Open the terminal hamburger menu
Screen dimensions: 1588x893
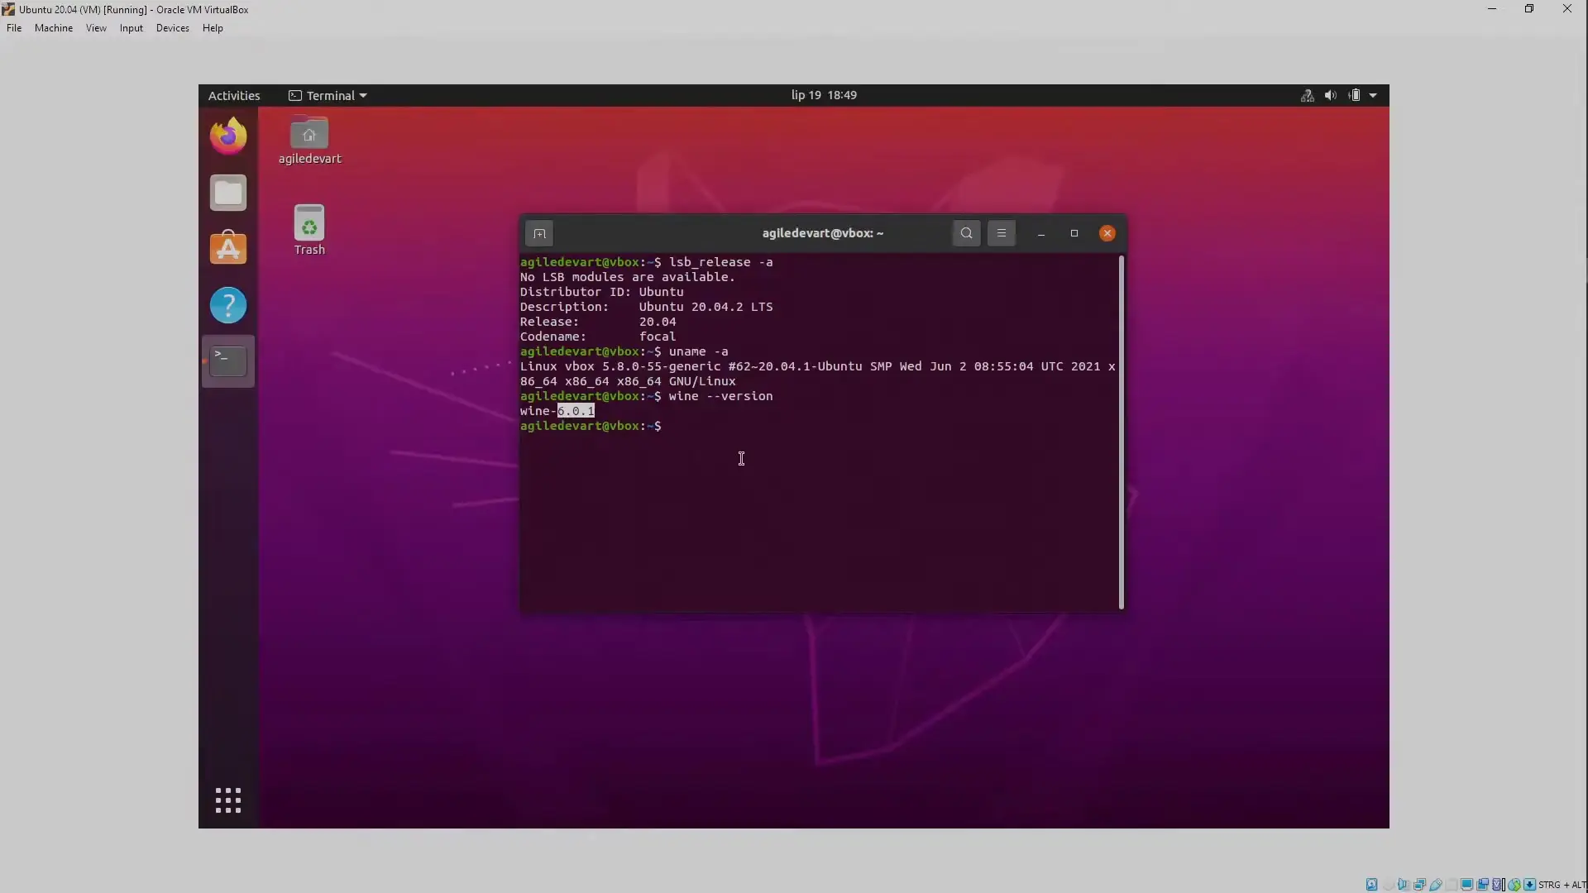[x=1002, y=233]
